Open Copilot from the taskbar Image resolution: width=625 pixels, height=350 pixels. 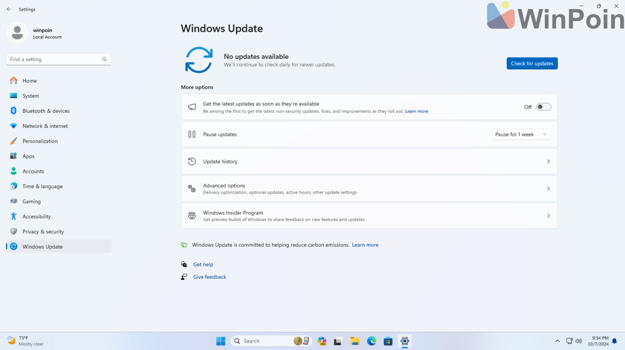click(322, 341)
